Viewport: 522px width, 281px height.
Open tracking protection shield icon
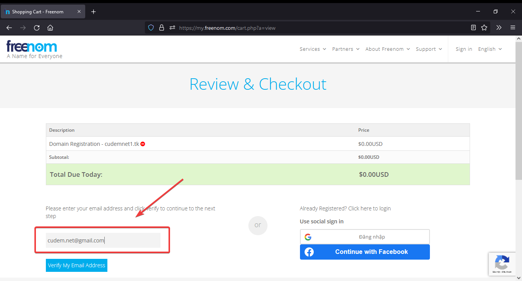click(x=151, y=27)
